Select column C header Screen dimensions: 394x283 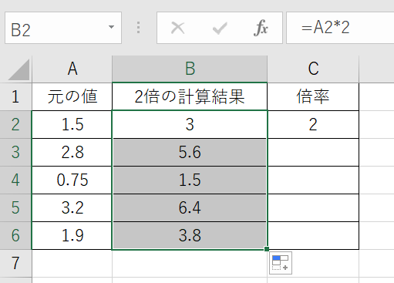click(x=313, y=69)
